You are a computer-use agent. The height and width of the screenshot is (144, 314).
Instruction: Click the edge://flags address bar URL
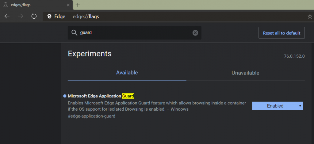pos(86,17)
